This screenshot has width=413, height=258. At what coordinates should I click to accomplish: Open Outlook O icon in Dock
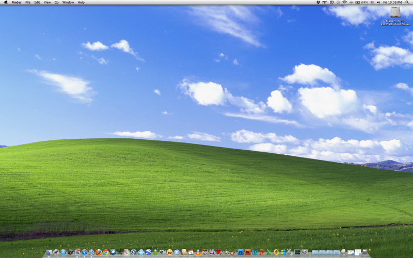(x=276, y=252)
